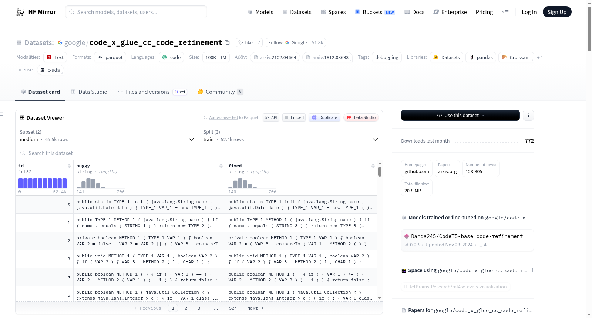This screenshot has height=318, width=592.
Task: Click the API button in Dataset Viewer
Action: coord(271,117)
